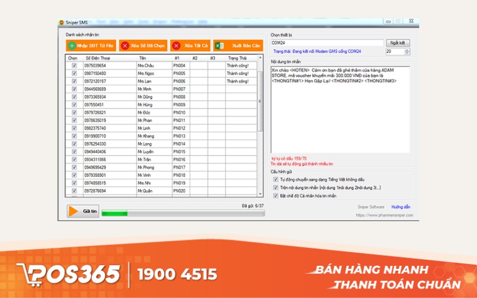Click the Xóa Số Đã Chọn button
The width and height of the screenshot is (477, 298).
click(143, 46)
